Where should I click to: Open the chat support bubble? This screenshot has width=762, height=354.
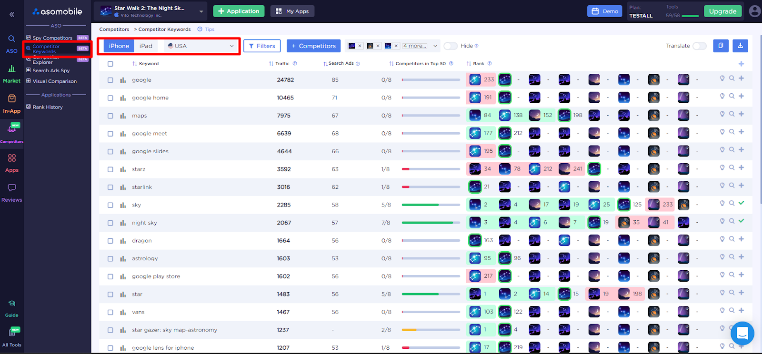[742, 334]
